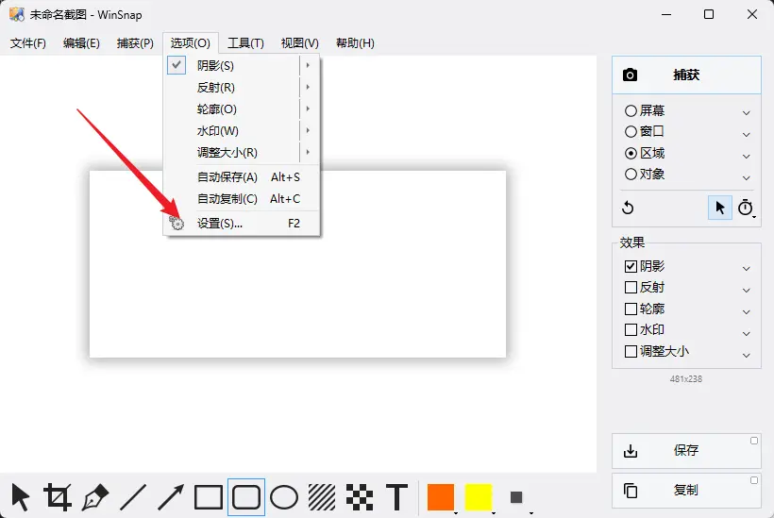Open the 工具(T) menu
This screenshot has height=518, width=774.
(x=245, y=43)
